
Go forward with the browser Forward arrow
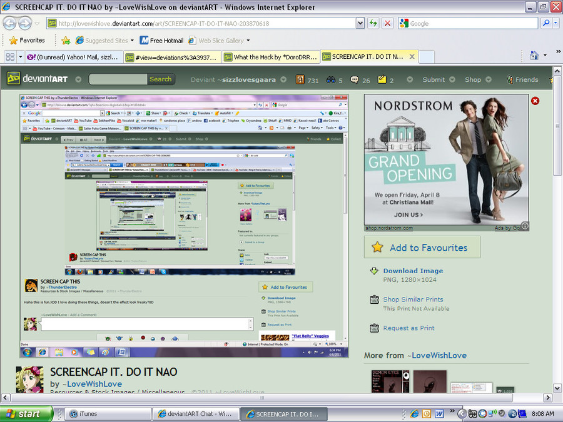click(x=25, y=24)
